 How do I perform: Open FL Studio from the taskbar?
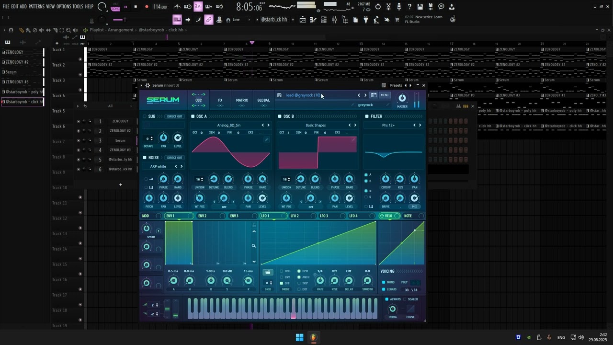coord(313,337)
